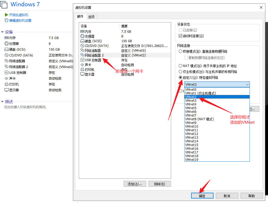268x203 pixels.
Task: Click the 添加(A)... button
Action: point(135,184)
